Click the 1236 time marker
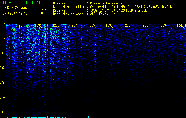The height and width of the screenshot is (118, 186). [109, 25]
